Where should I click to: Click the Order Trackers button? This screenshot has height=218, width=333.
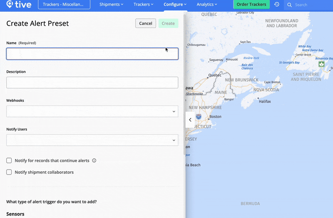(251, 5)
